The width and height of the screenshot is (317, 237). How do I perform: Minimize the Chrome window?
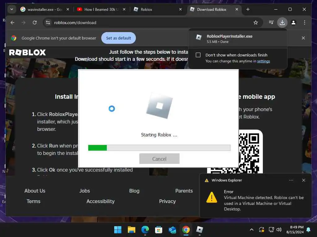[276, 9]
